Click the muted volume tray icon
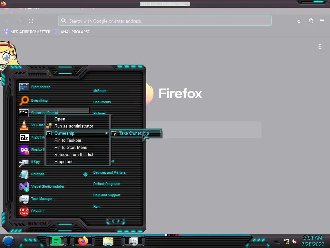The height and width of the screenshot is (248, 330). [x=294, y=241]
